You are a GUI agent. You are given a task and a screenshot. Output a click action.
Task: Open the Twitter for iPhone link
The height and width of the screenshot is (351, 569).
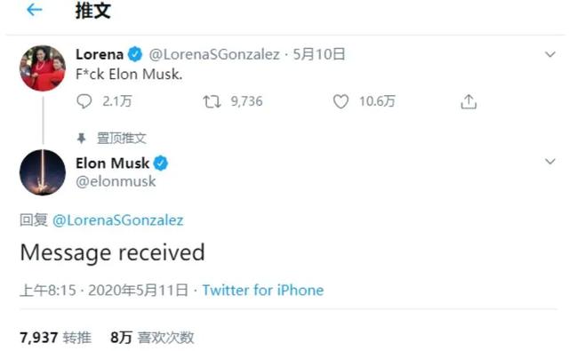pyautogui.click(x=263, y=290)
